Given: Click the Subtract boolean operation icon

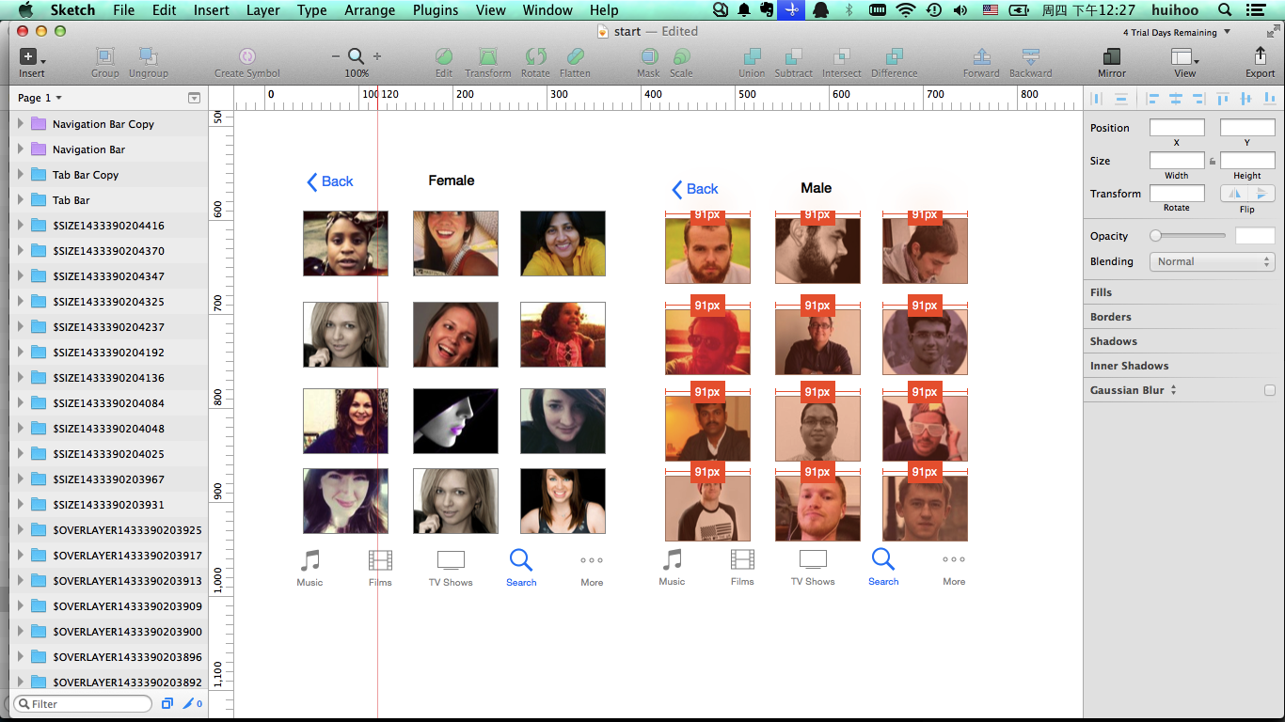Looking at the screenshot, I should [793, 58].
